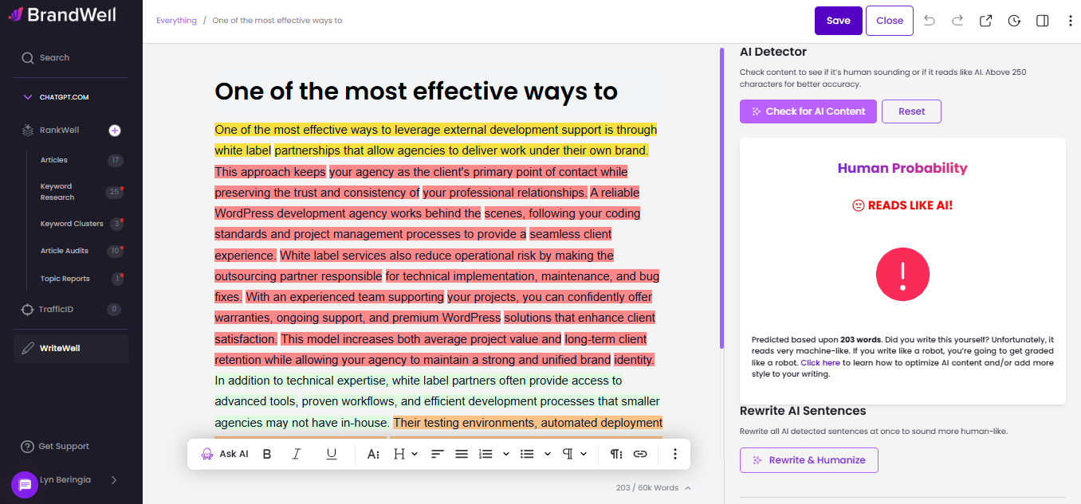This screenshot has height=504, width=1081.
Task: View the document version history
Action: click(x=1014, y=21)
